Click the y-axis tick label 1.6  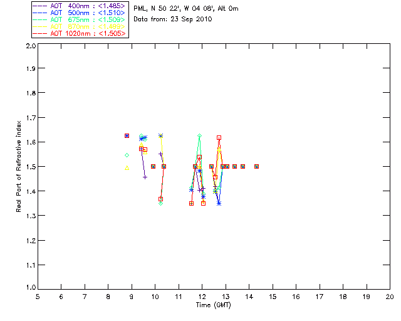[x=31, y=142]
